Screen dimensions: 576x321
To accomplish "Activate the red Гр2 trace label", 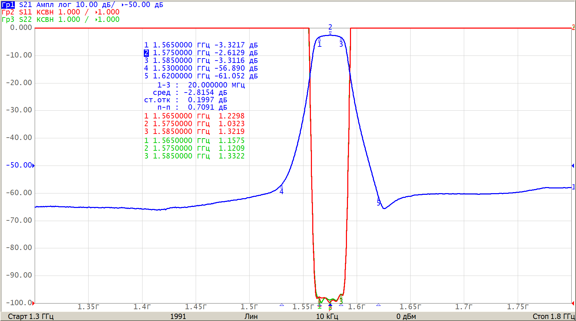I will (x=8, y=12).
